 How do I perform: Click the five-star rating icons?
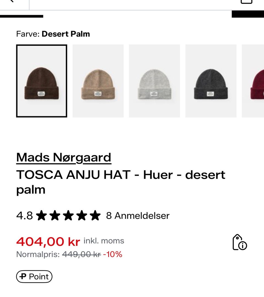[x=68, y=216]
